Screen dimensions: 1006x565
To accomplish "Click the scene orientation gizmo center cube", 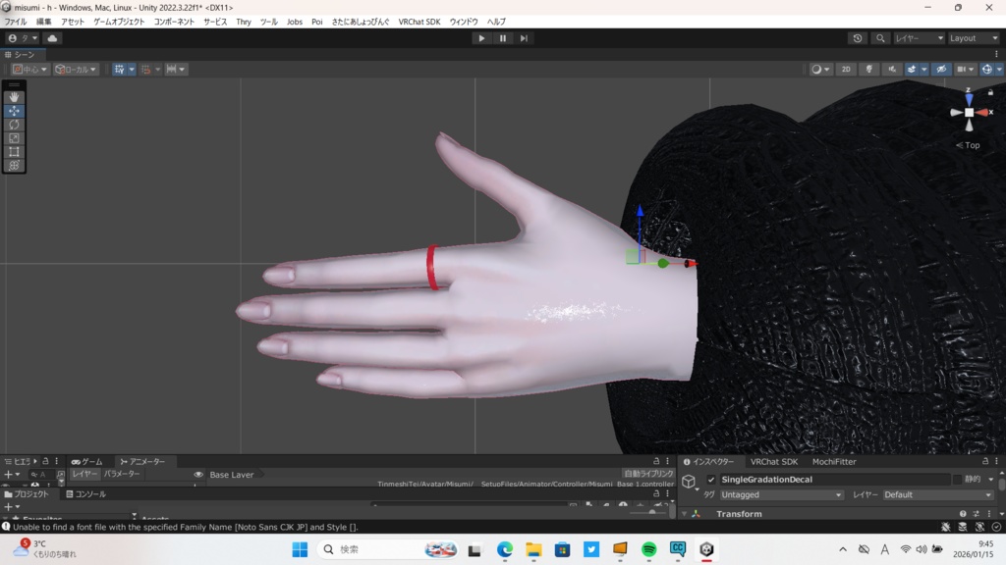I will 969,112.
